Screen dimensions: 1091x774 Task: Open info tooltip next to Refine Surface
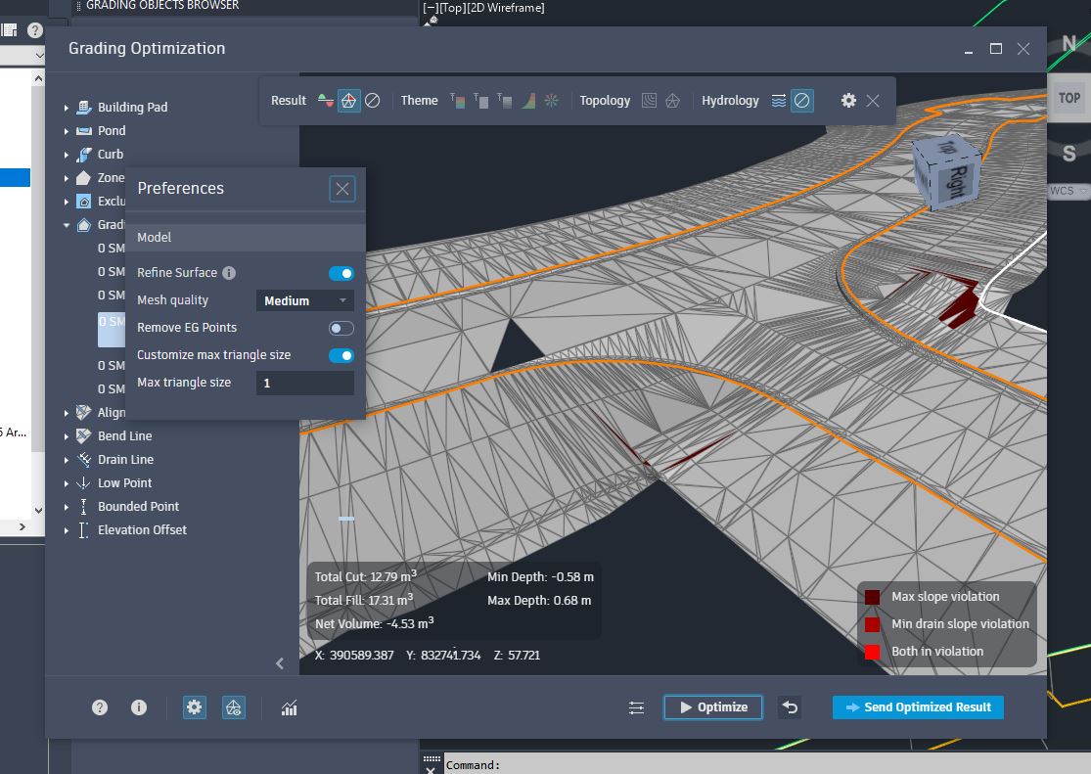[x=228, y=273]
